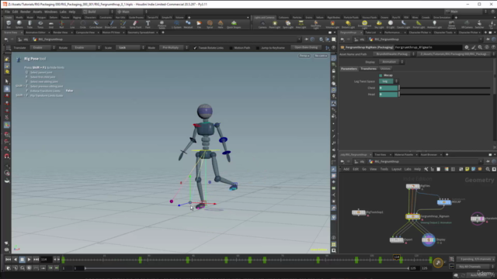This screenshot has height=279, width=497.
Task: Add a Point Light from the shelf
Action: click(274, 24)
